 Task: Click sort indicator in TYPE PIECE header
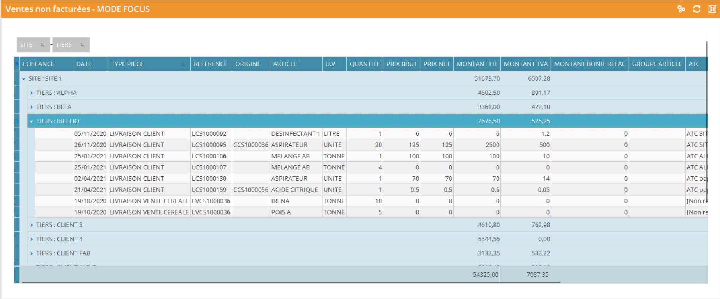183,64
